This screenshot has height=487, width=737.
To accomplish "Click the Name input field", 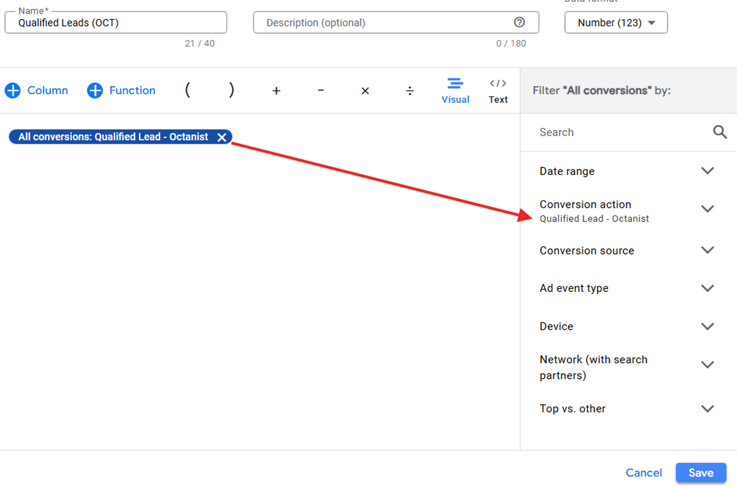I will click(115, 22).
